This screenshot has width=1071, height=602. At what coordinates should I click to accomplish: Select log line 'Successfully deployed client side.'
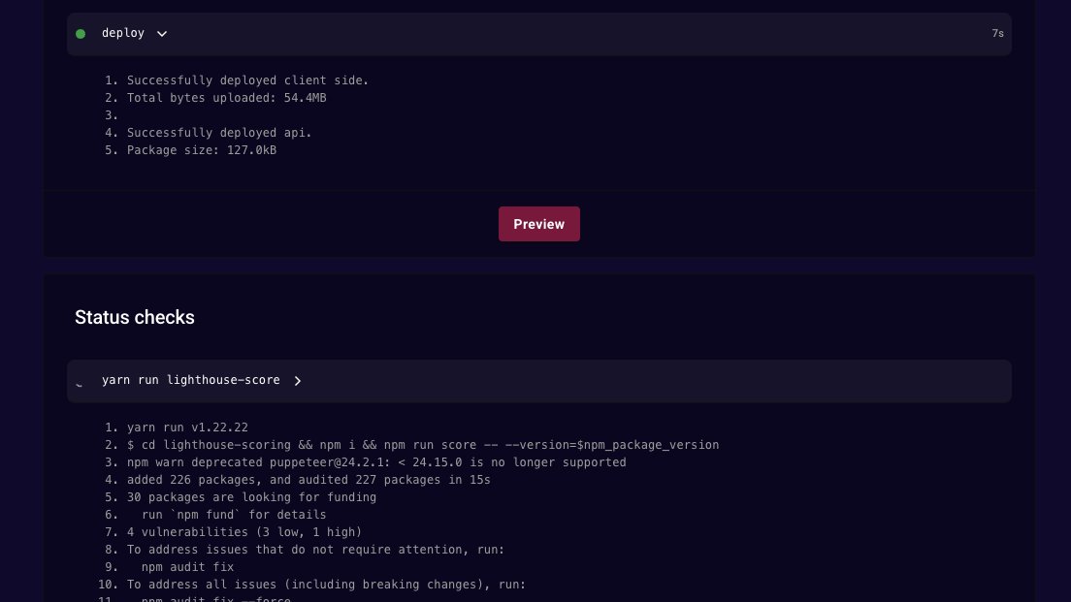(248, 80)
